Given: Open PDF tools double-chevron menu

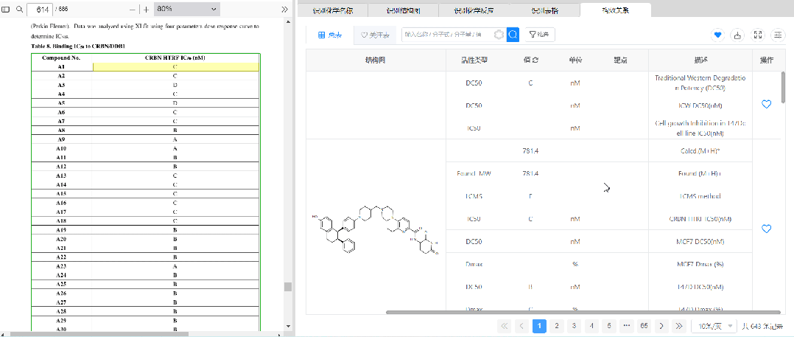Looking at the screenshot, I should [285, 9].
